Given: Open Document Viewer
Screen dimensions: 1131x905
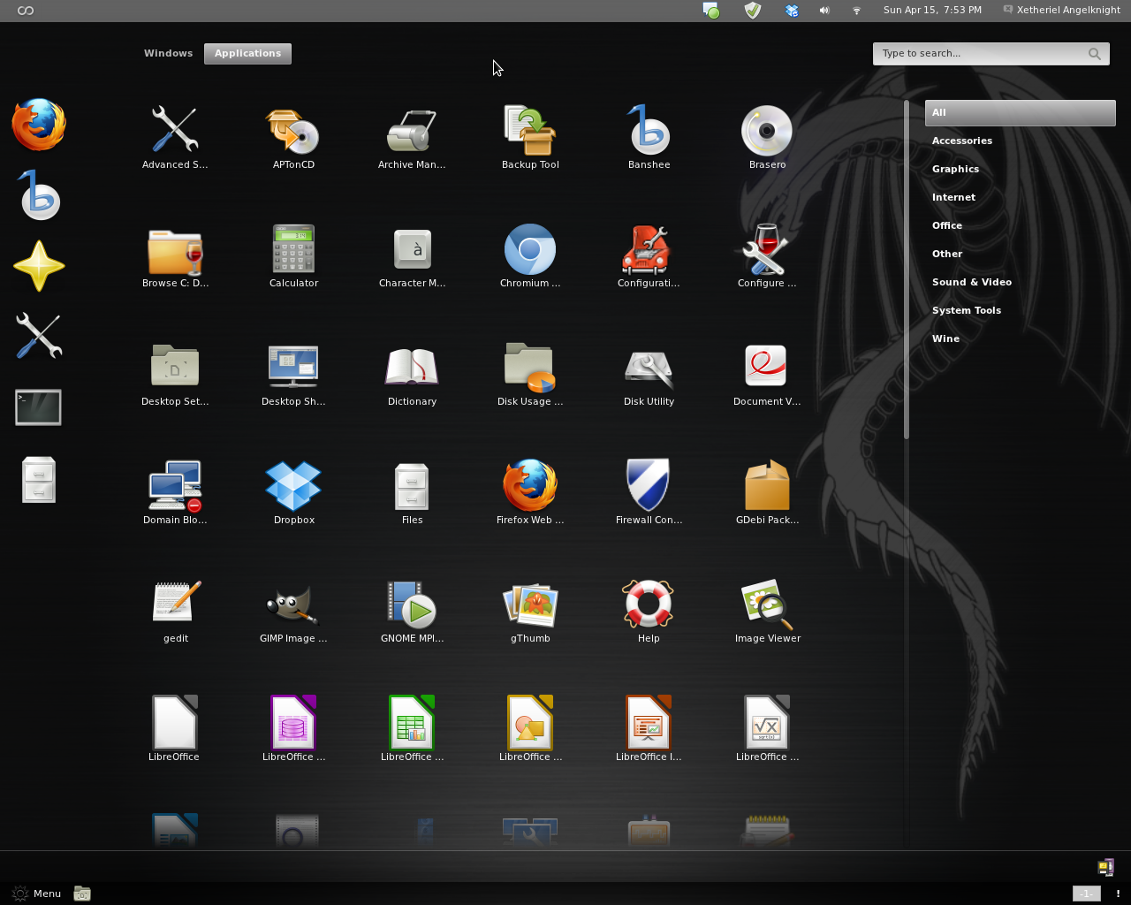Looking at the screenshot, I should (x=767, y=366).
